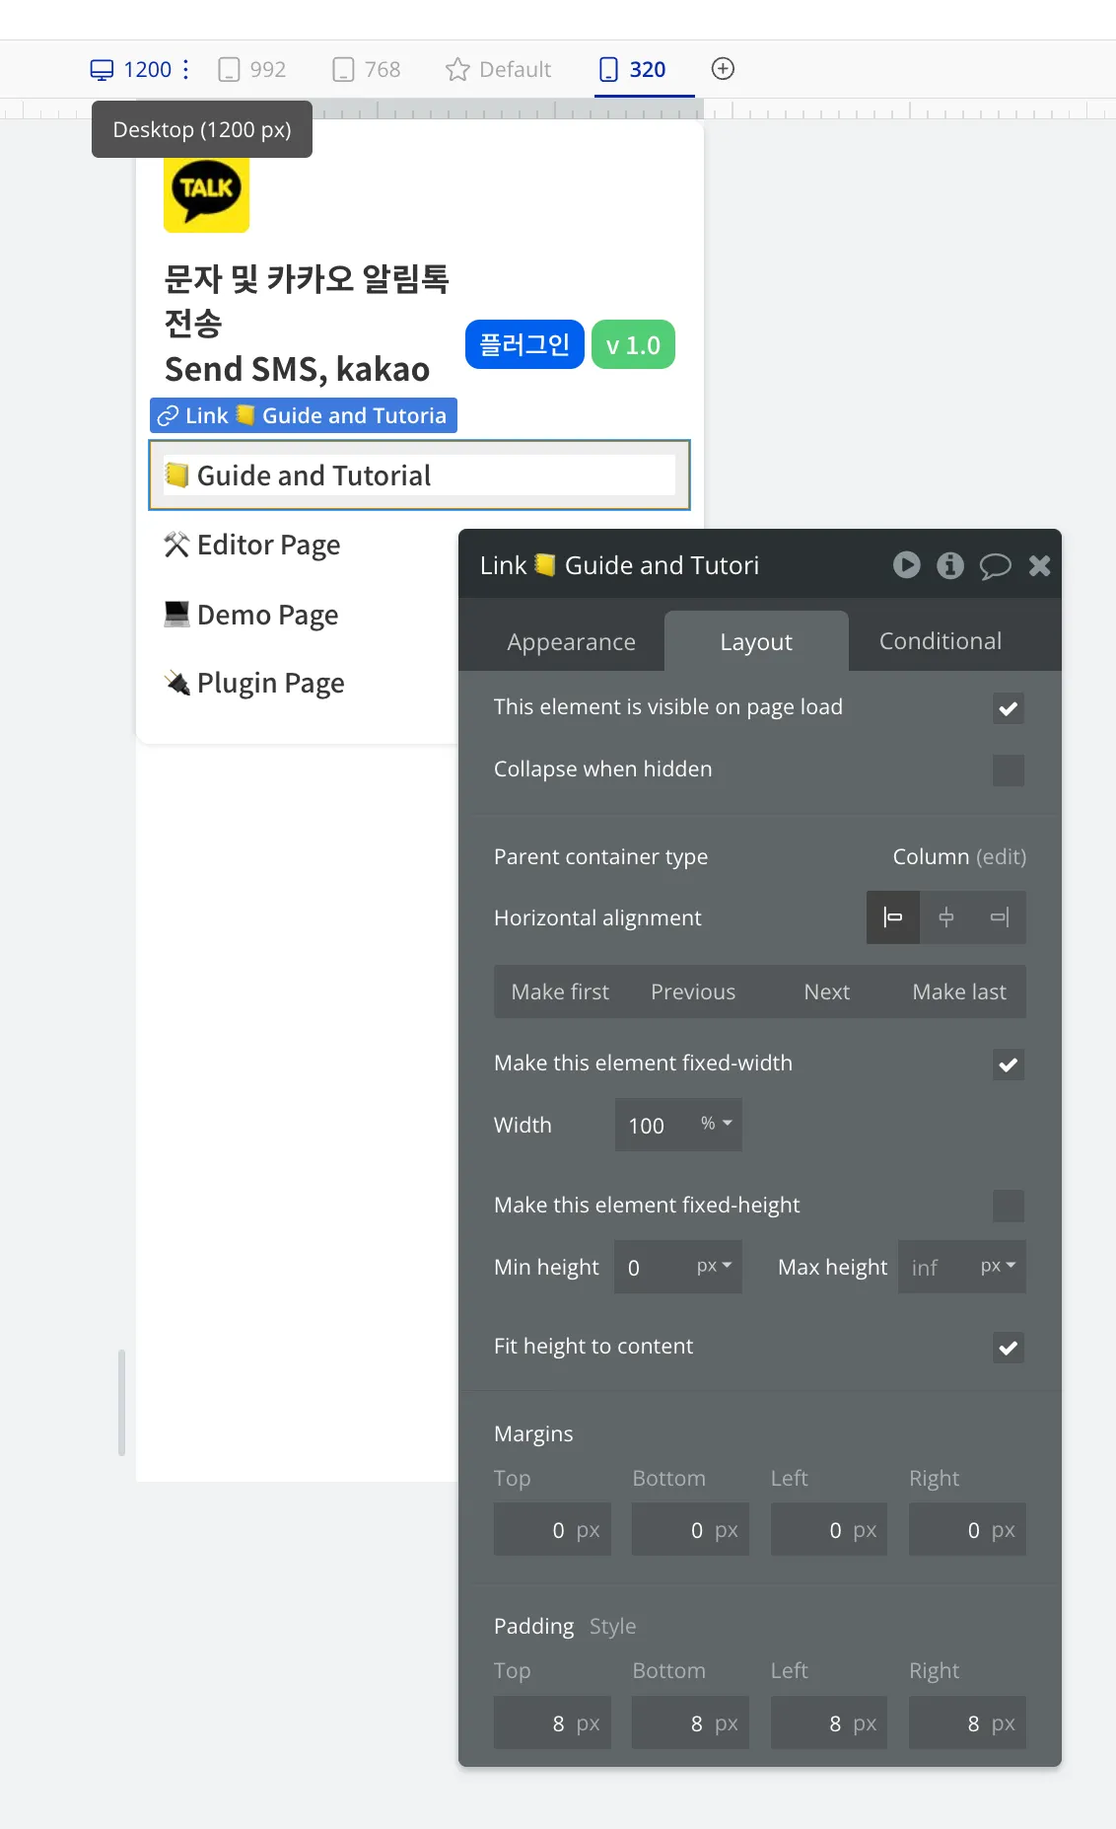Click the Max height inf field
The image size is (1116, 1829).
click(937, 1267)
